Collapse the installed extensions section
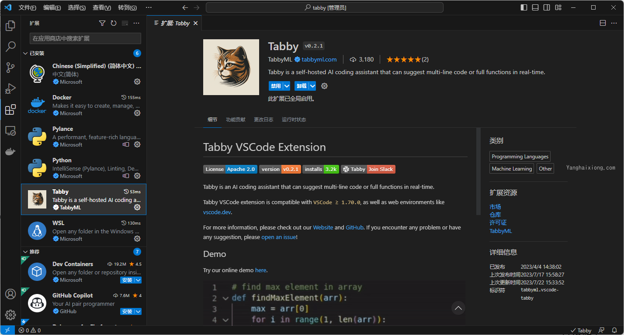624x335 pixels. (25, 53)
